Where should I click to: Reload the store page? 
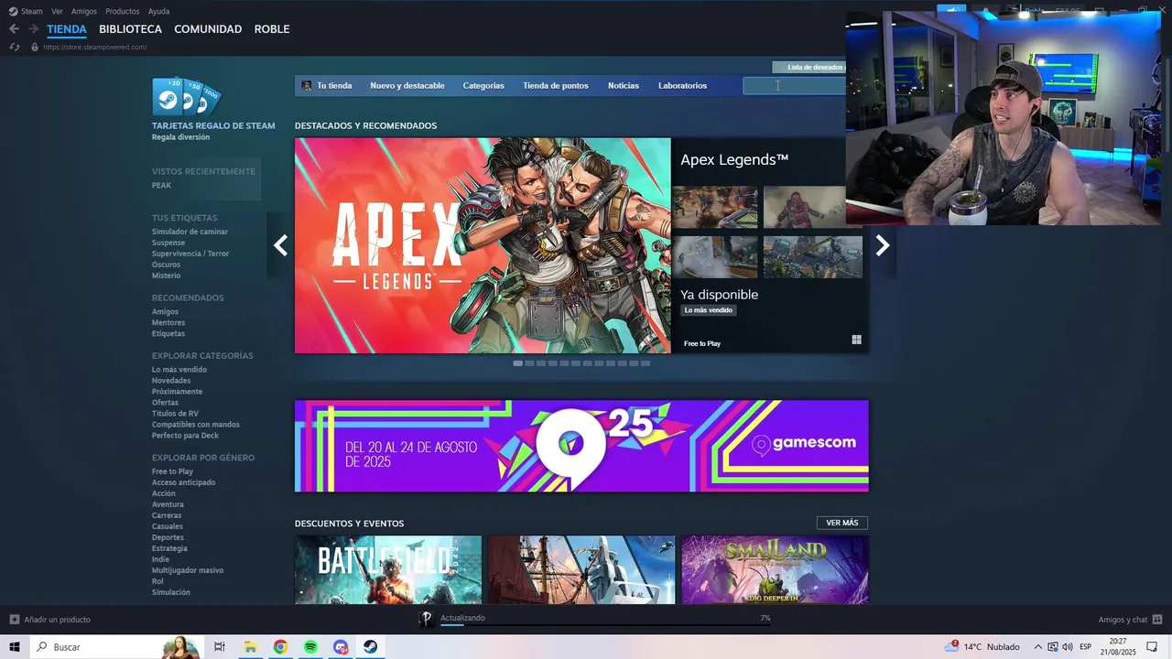point(14,47)
